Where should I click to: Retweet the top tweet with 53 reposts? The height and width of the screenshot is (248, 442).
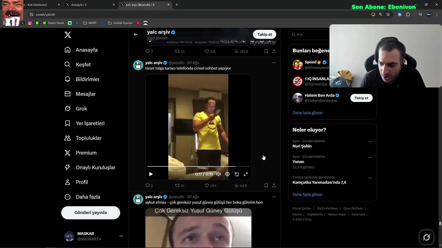[x=180, y=51]
